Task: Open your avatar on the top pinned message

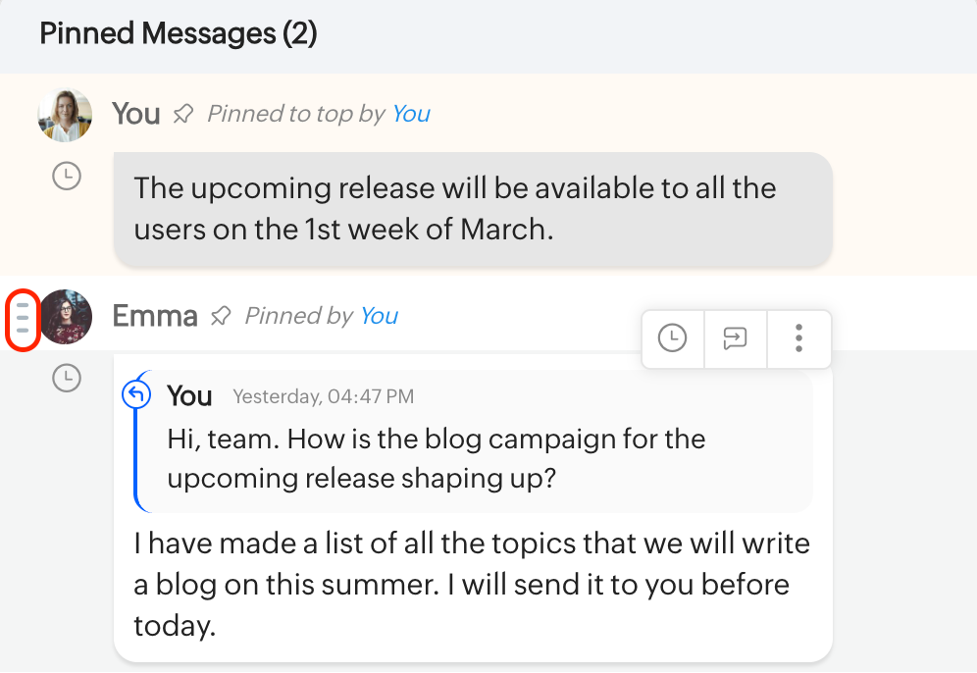Action: 65,115
